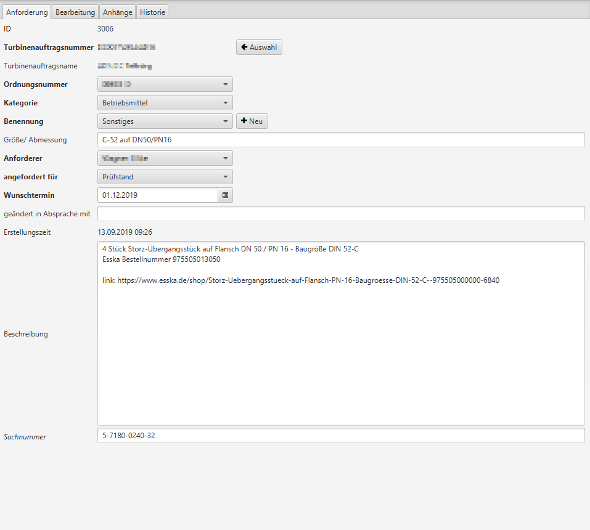The width and height of the screenshot is (590, 530).
Task: Switch to the Bearbeitung tab
Action: (75, 12)
